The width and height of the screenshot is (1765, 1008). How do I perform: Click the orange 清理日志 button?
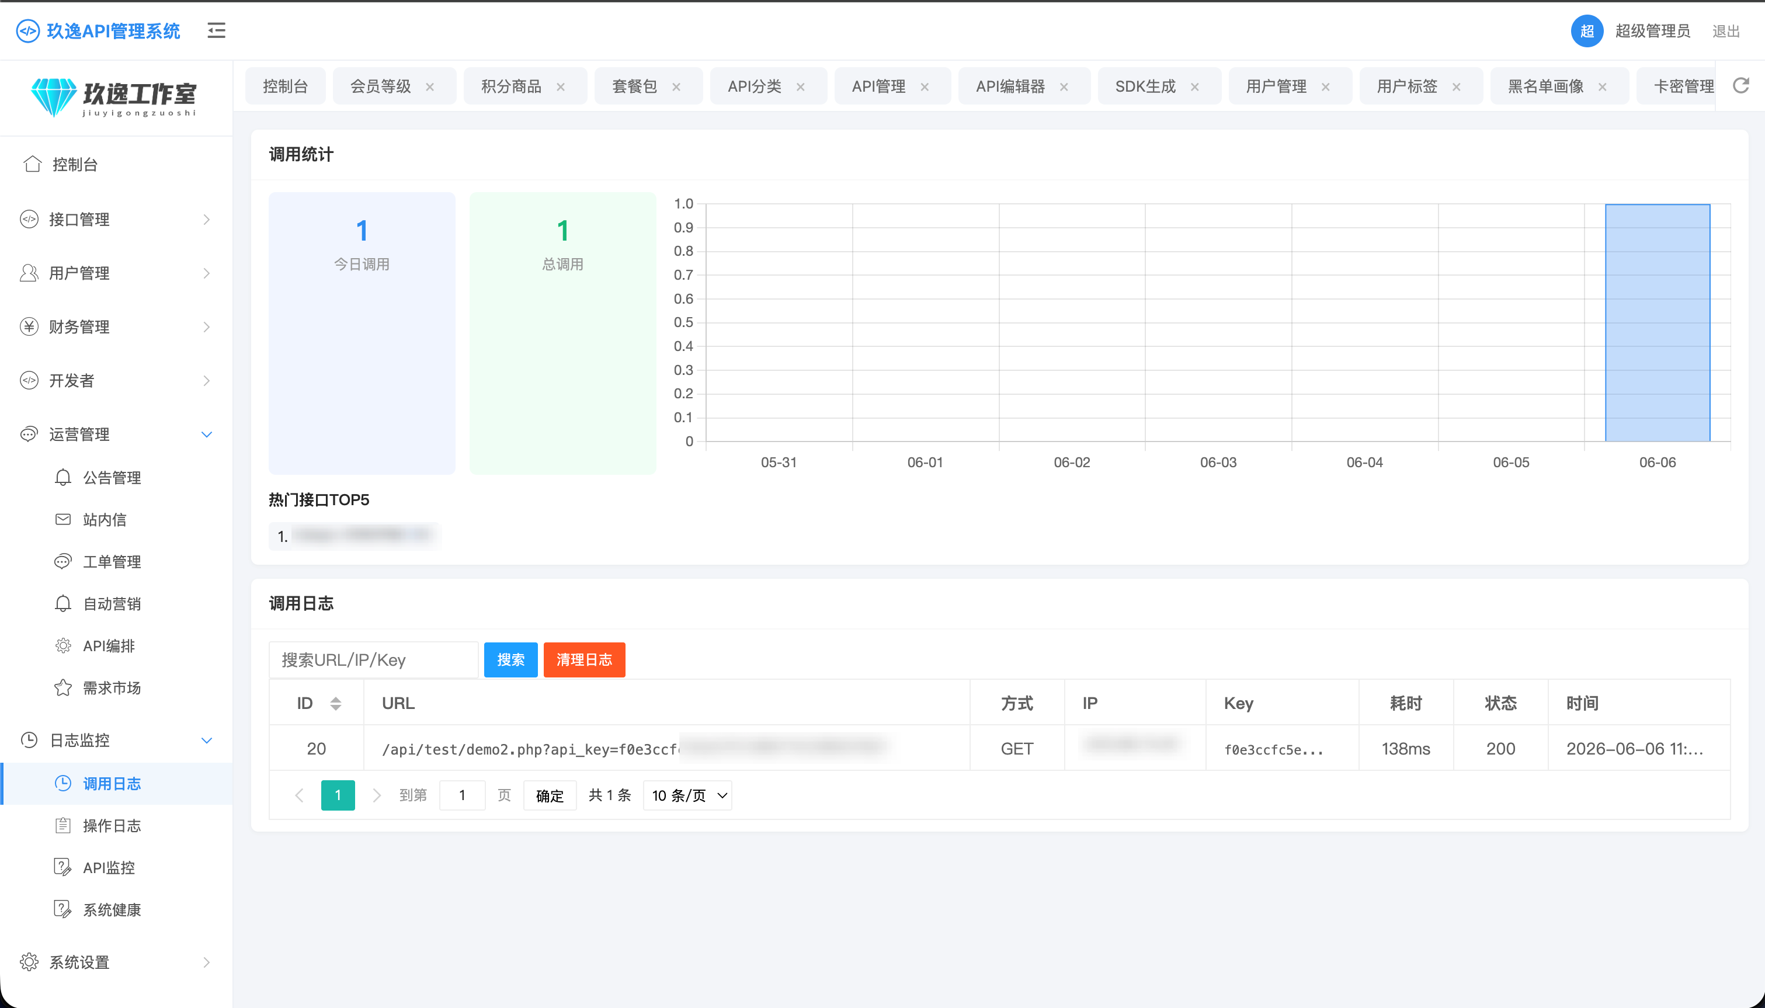584,660
